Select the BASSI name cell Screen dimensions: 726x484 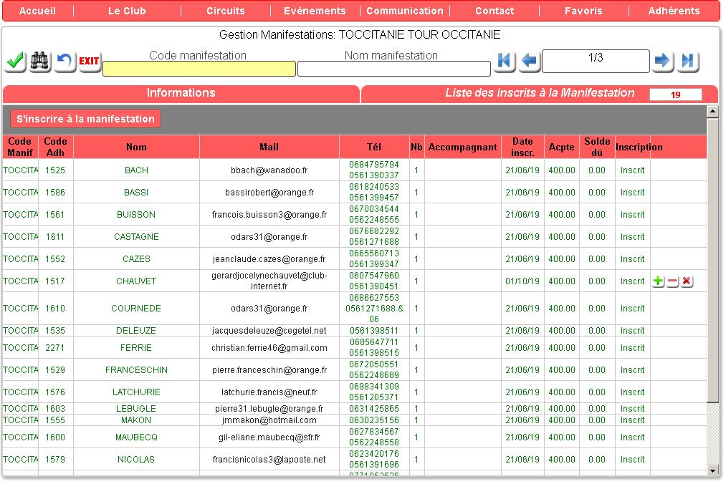[x=137, y=193]
